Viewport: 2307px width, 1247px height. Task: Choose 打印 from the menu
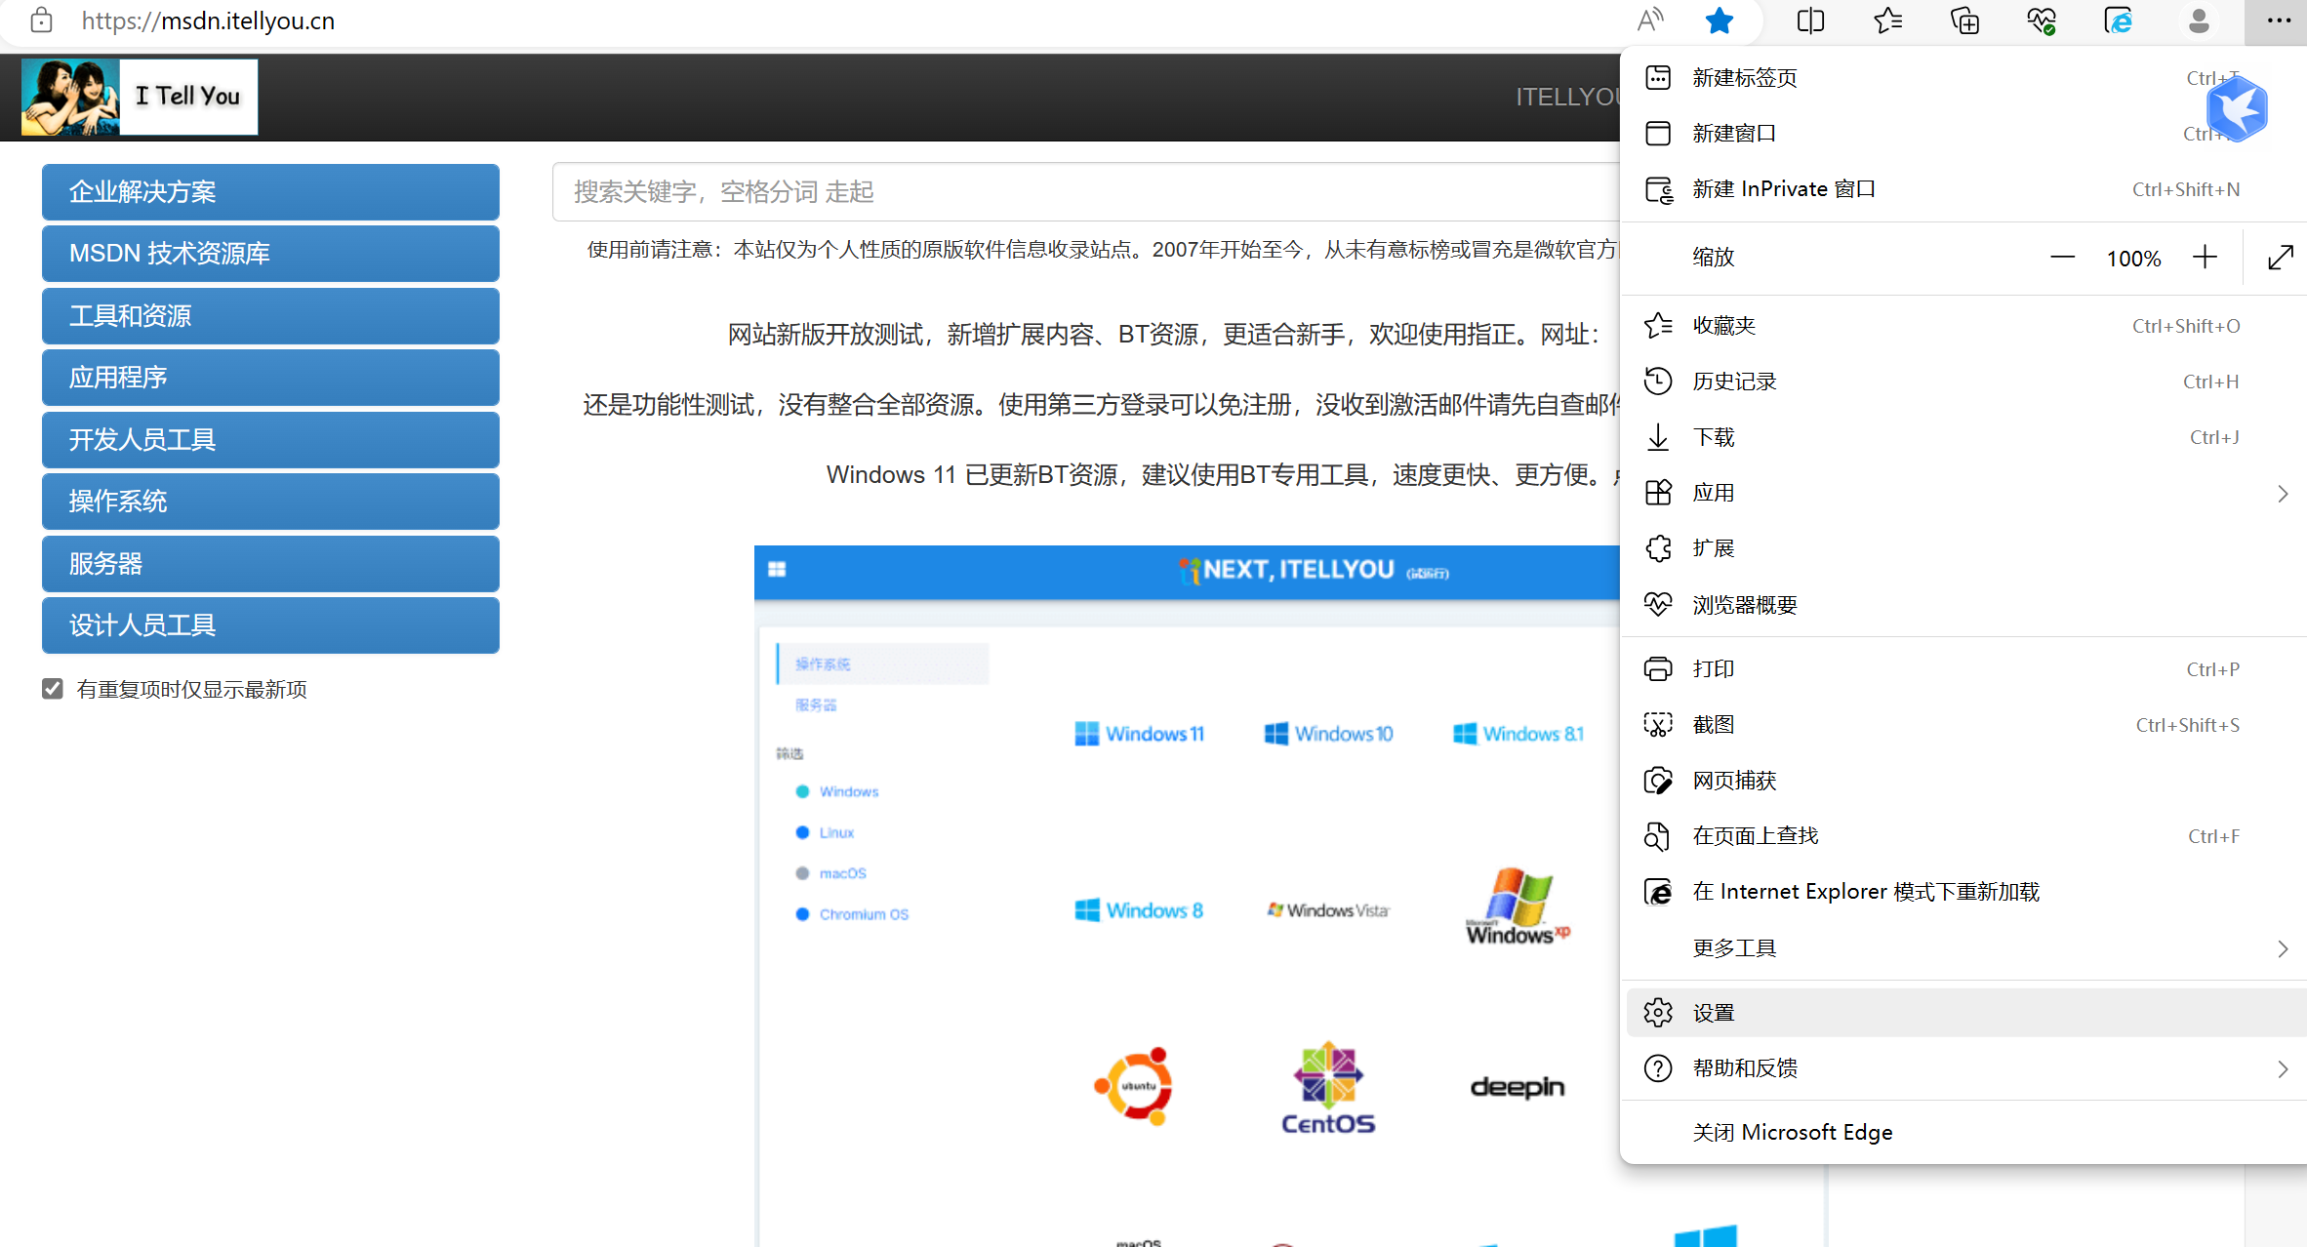tap(1963, 669)
